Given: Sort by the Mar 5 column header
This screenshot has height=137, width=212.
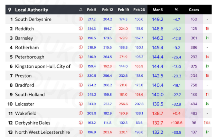Looking at the screenshot, I should 157,10.
